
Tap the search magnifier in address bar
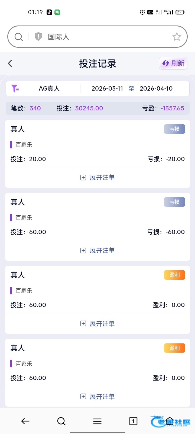pyautogui.click(x=19, y=37)
